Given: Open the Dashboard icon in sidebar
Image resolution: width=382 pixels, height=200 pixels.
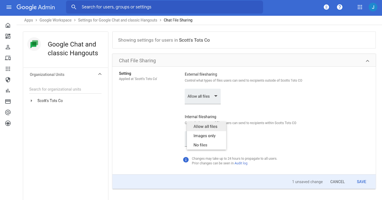Looking at the screenshot, I should coord(8,36).
